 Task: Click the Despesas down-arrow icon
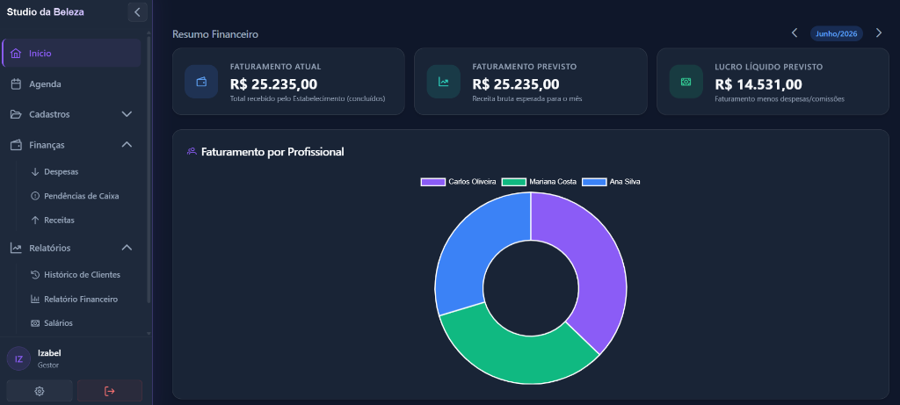point(35,171)
